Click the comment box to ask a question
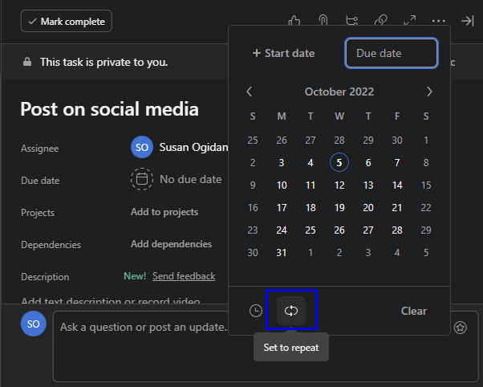Viewport: 483px width, 387px height. [266, 346]
